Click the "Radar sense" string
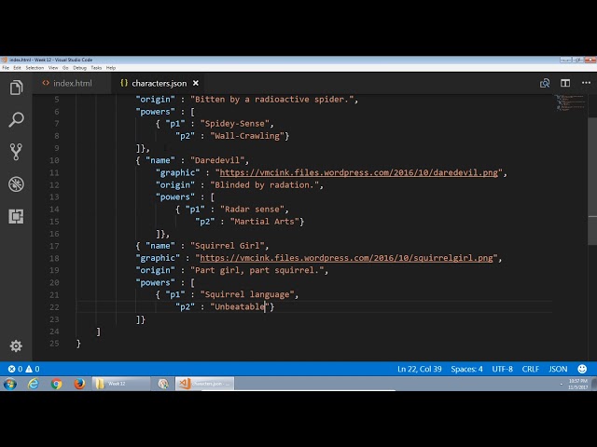 tap(252, 209)
